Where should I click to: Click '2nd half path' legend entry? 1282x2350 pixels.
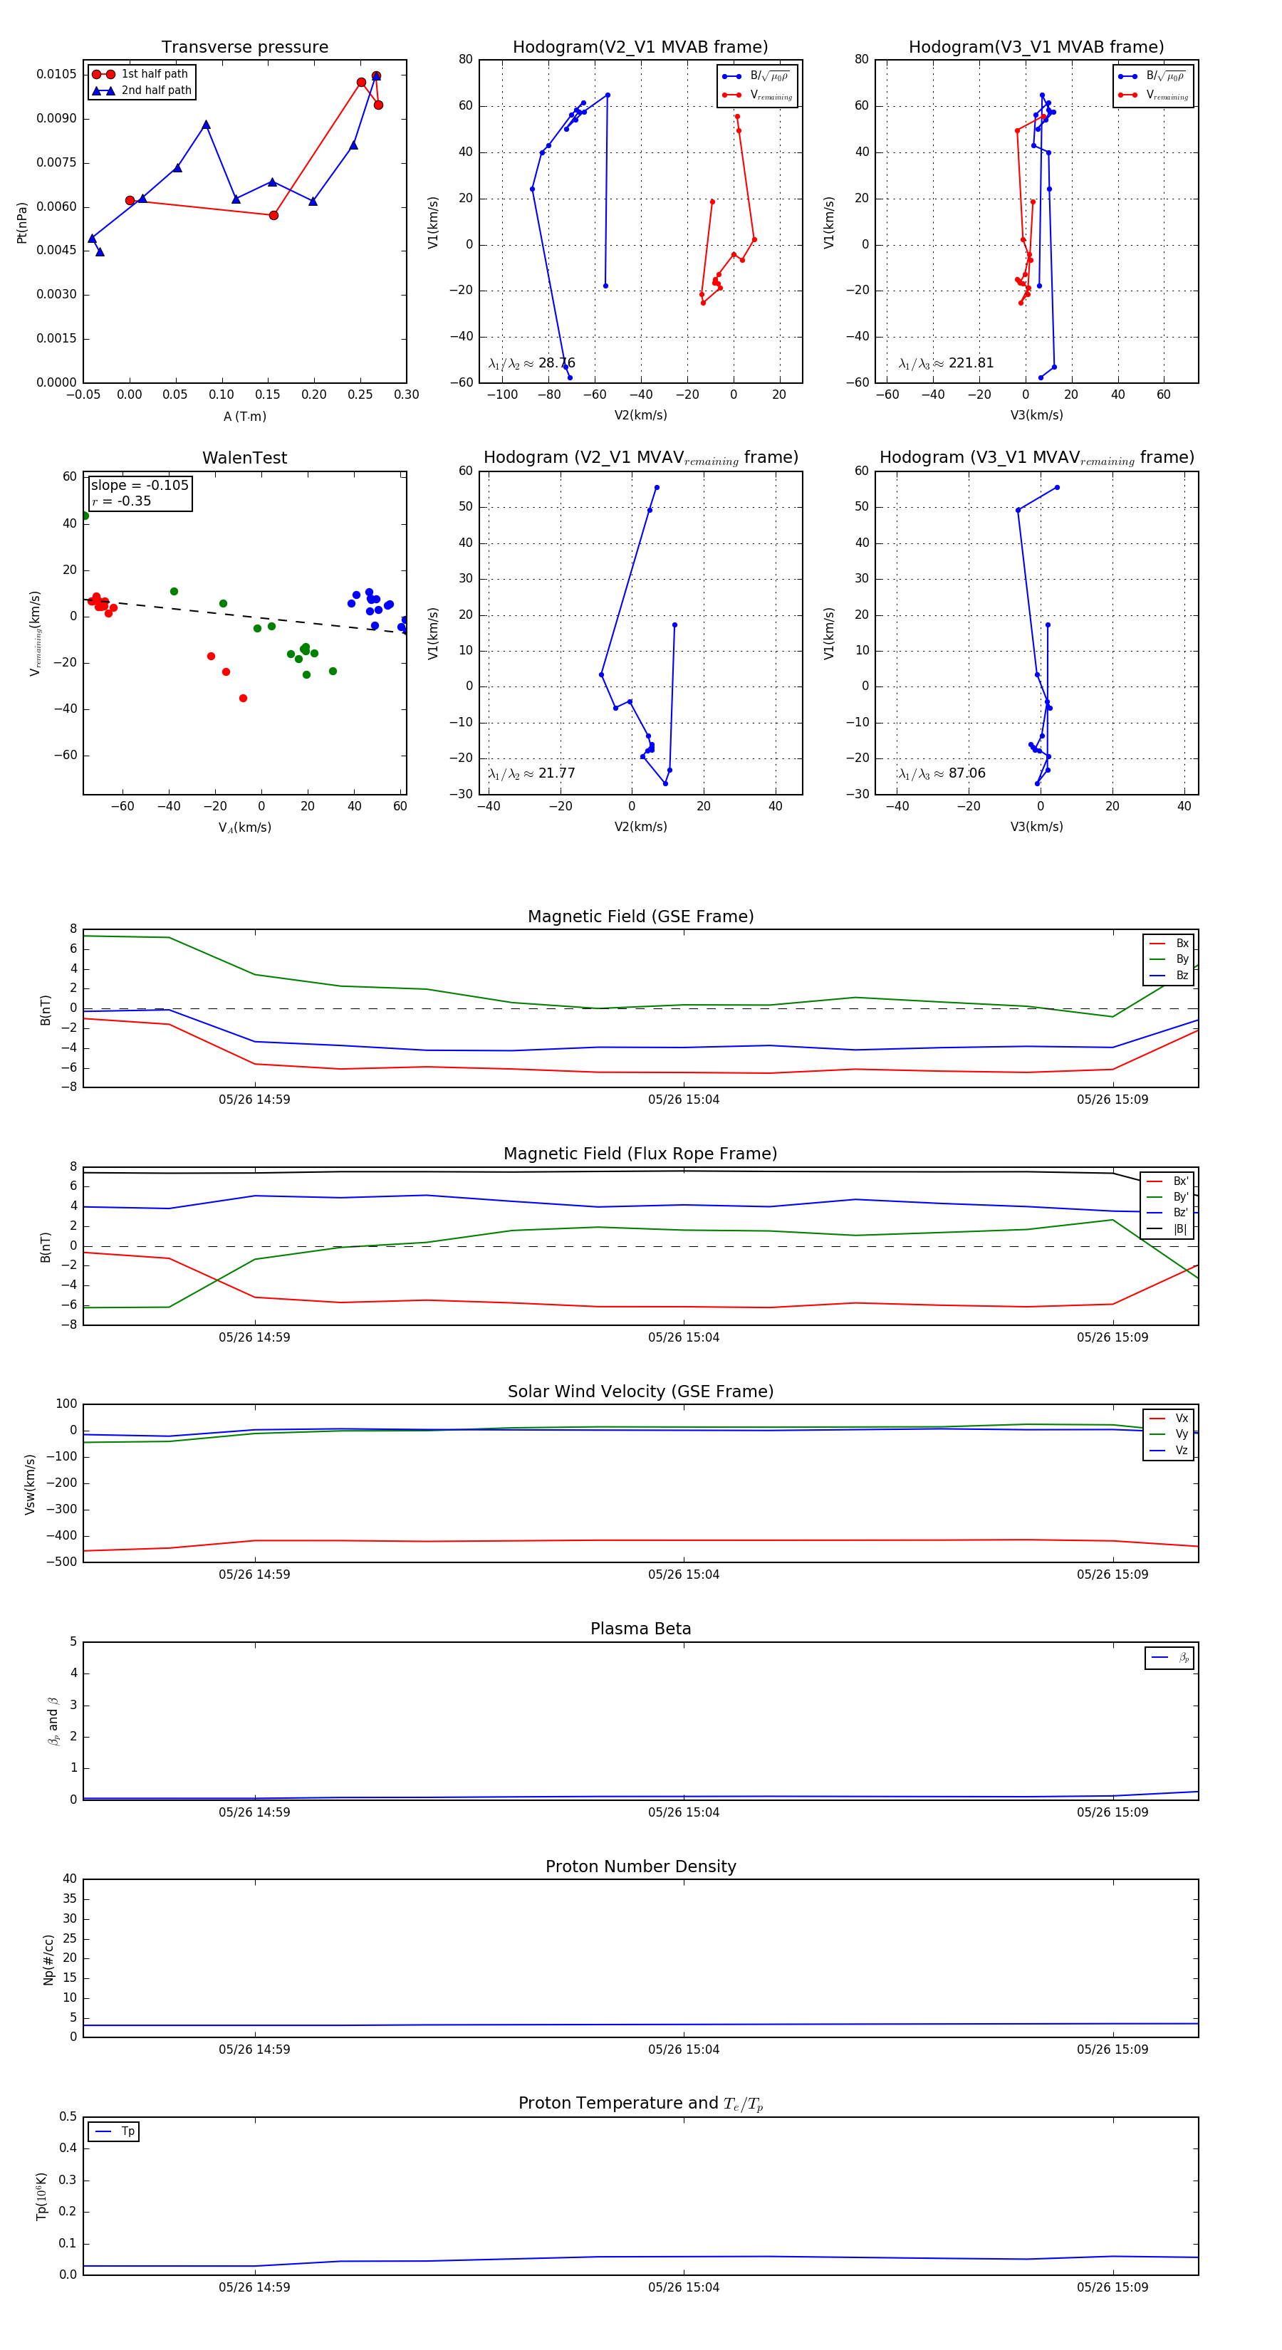click(x=142, y=90)
